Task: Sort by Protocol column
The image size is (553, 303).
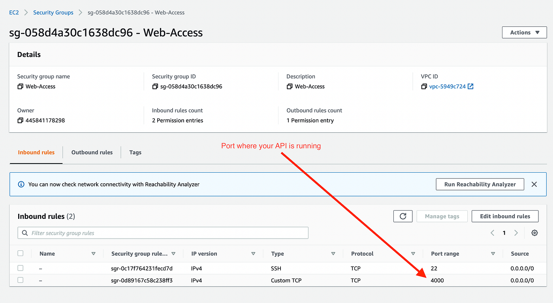Action: 413,254
